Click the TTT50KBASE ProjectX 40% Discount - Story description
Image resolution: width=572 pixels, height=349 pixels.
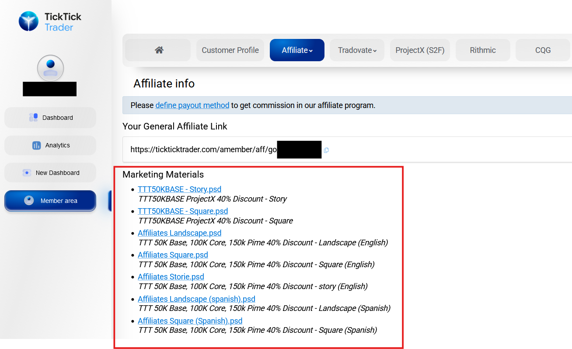coord(213,199)
